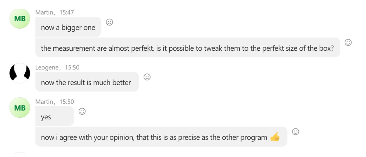Select the "yes" message bubble
This screenshot has height=157, width=366.
55,116
